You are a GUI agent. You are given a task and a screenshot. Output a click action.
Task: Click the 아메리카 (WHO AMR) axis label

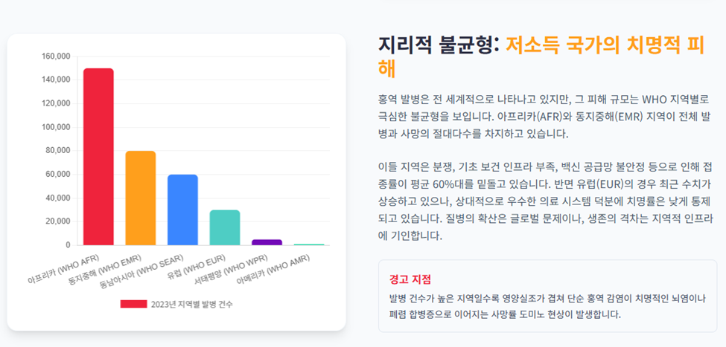(x=273, y=270)
